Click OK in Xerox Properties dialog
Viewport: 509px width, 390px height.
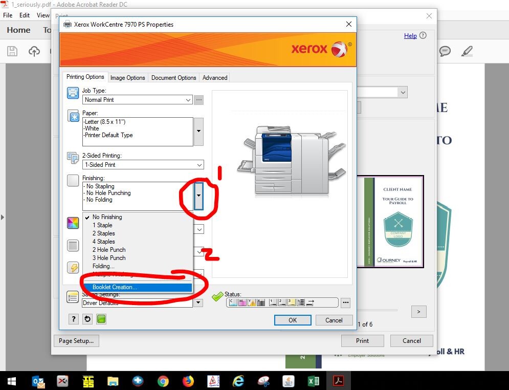(x=293, y=320)
